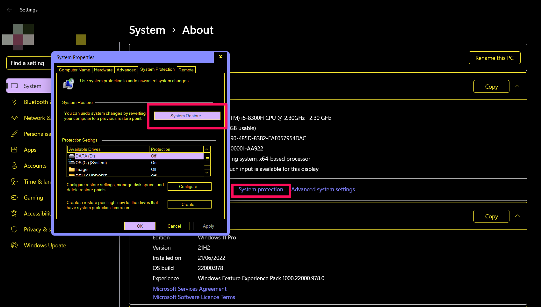Click the Apply button
Image resolution: width=541 pixels, height=307 pixels.
(209, 226)
